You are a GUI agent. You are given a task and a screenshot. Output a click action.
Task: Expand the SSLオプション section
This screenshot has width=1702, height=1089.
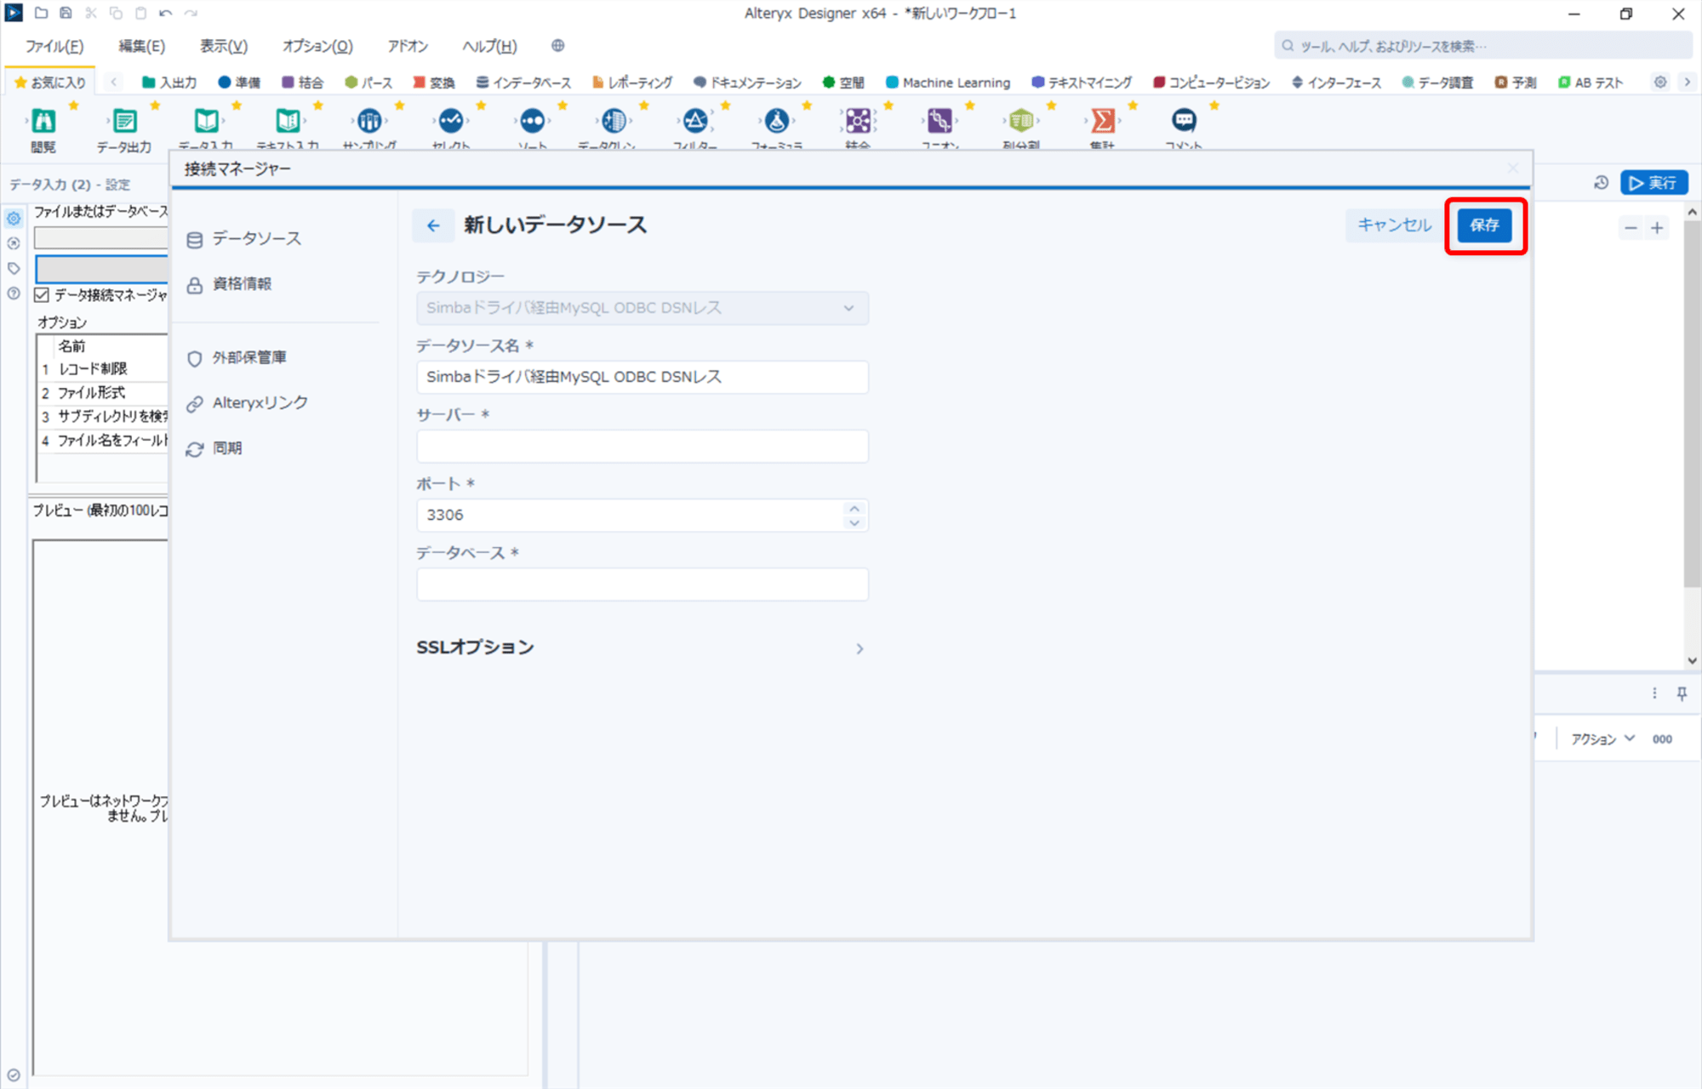[x=643, y=648]
